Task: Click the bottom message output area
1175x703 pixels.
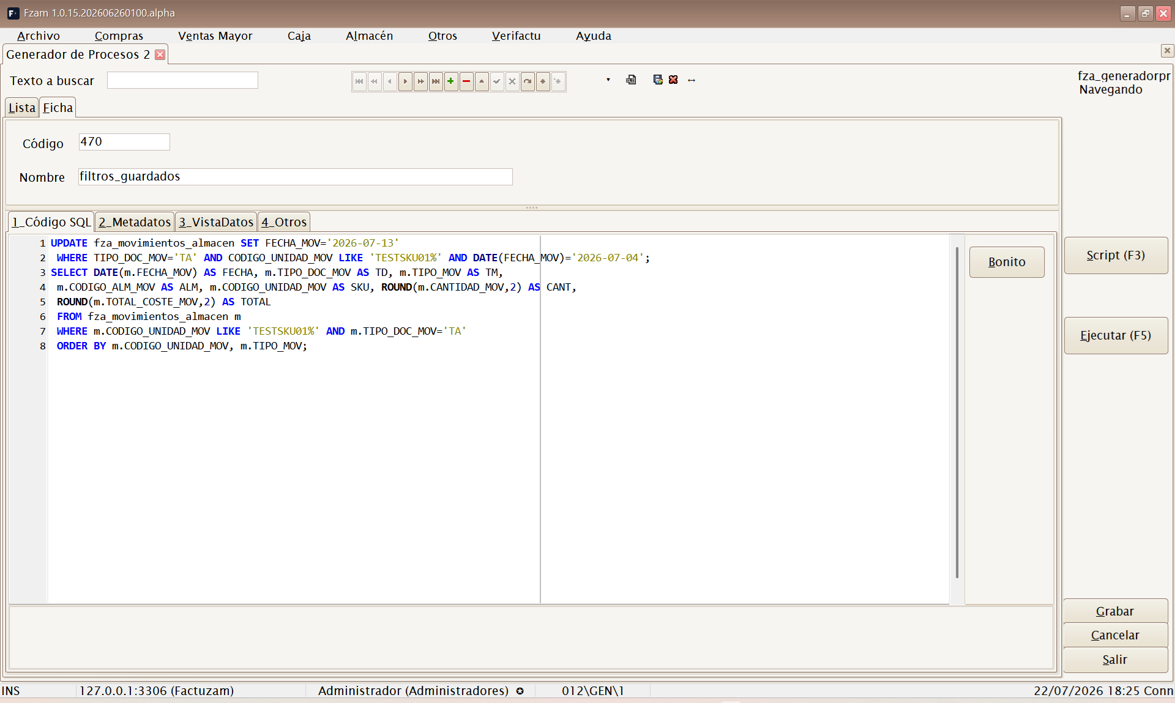Action: pos(531,637)
